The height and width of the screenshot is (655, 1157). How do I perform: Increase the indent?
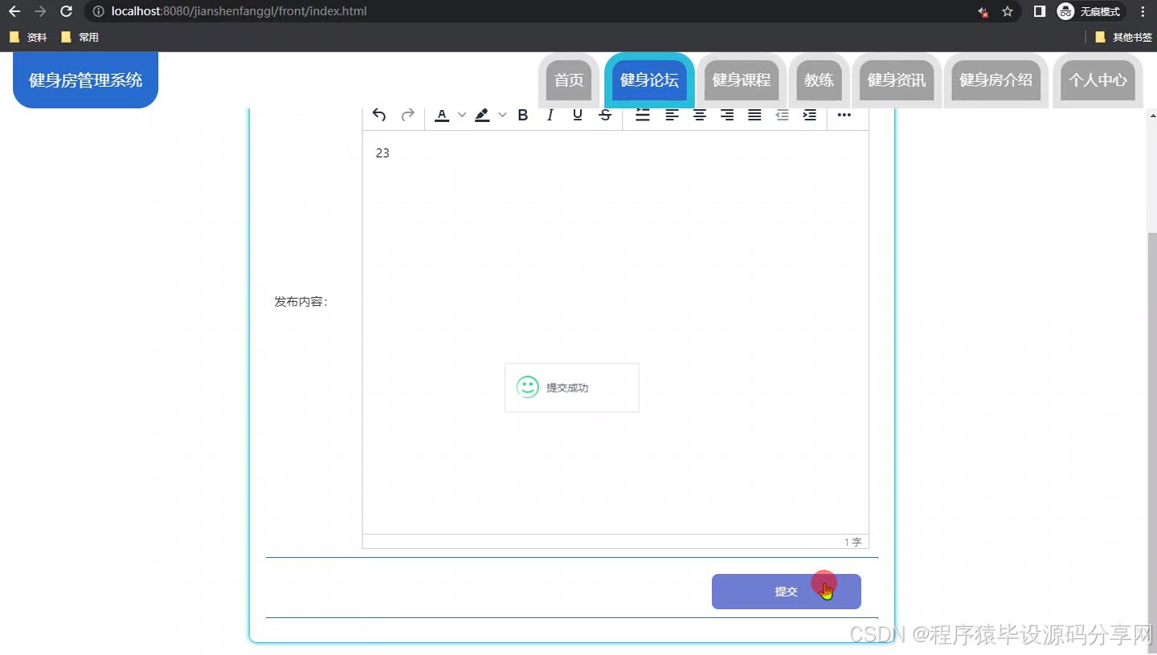[x=810, y=115]
